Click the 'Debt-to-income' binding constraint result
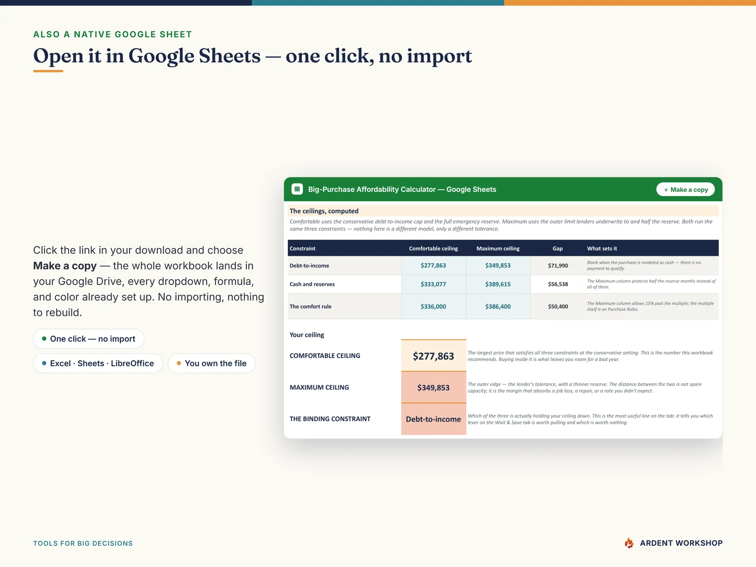 434,419
